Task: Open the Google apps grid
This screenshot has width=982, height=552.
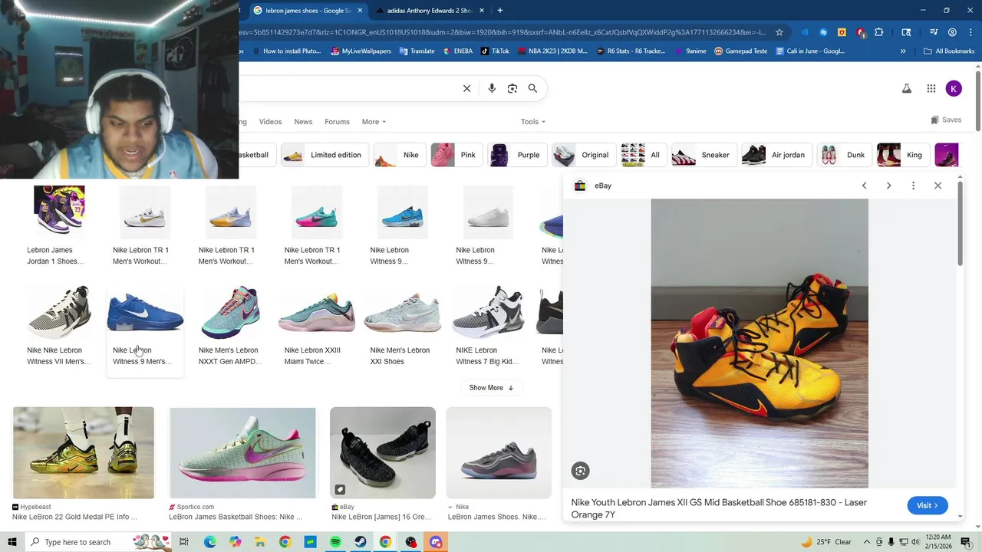Action: point(931,89)
